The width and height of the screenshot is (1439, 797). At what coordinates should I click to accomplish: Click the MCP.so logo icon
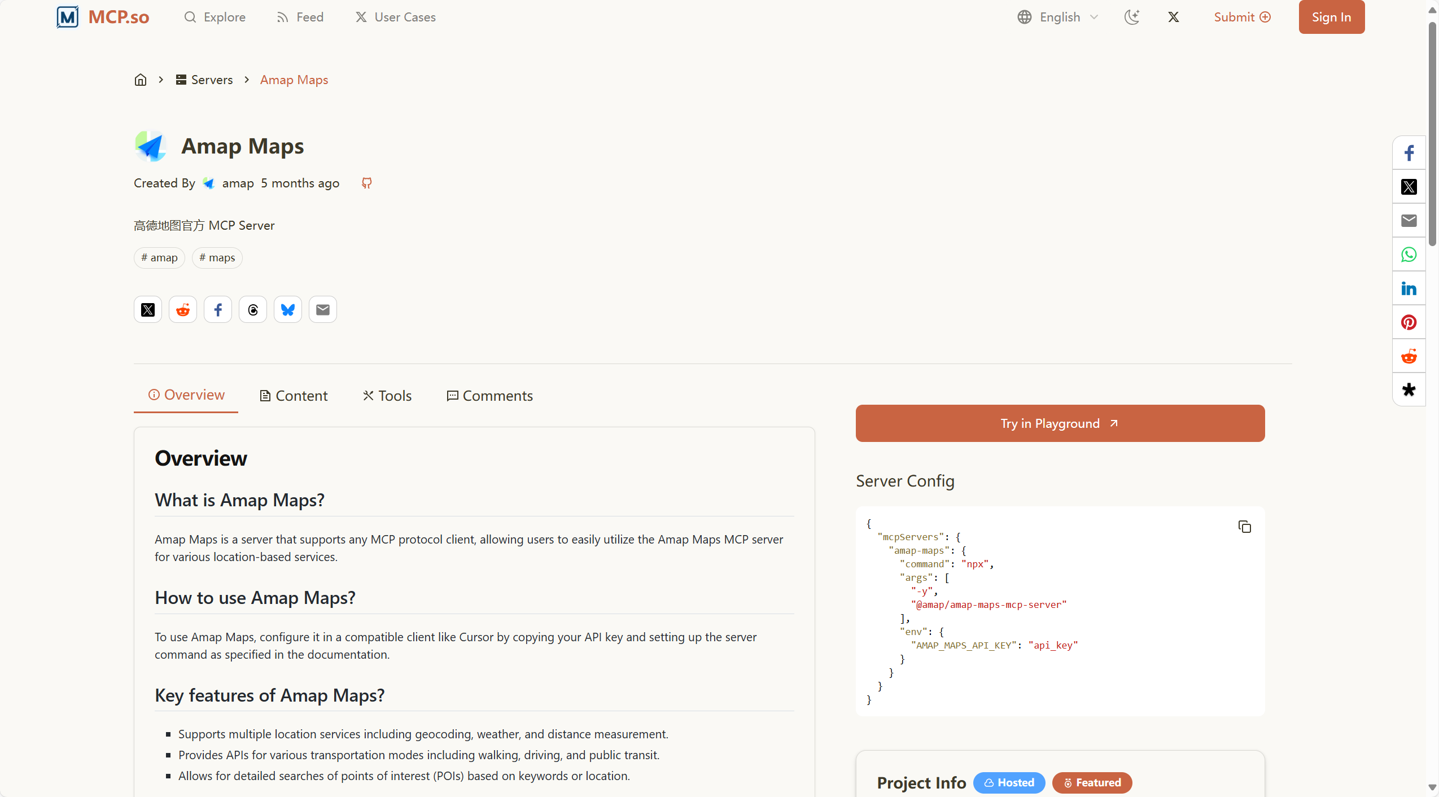coord(68,17)
